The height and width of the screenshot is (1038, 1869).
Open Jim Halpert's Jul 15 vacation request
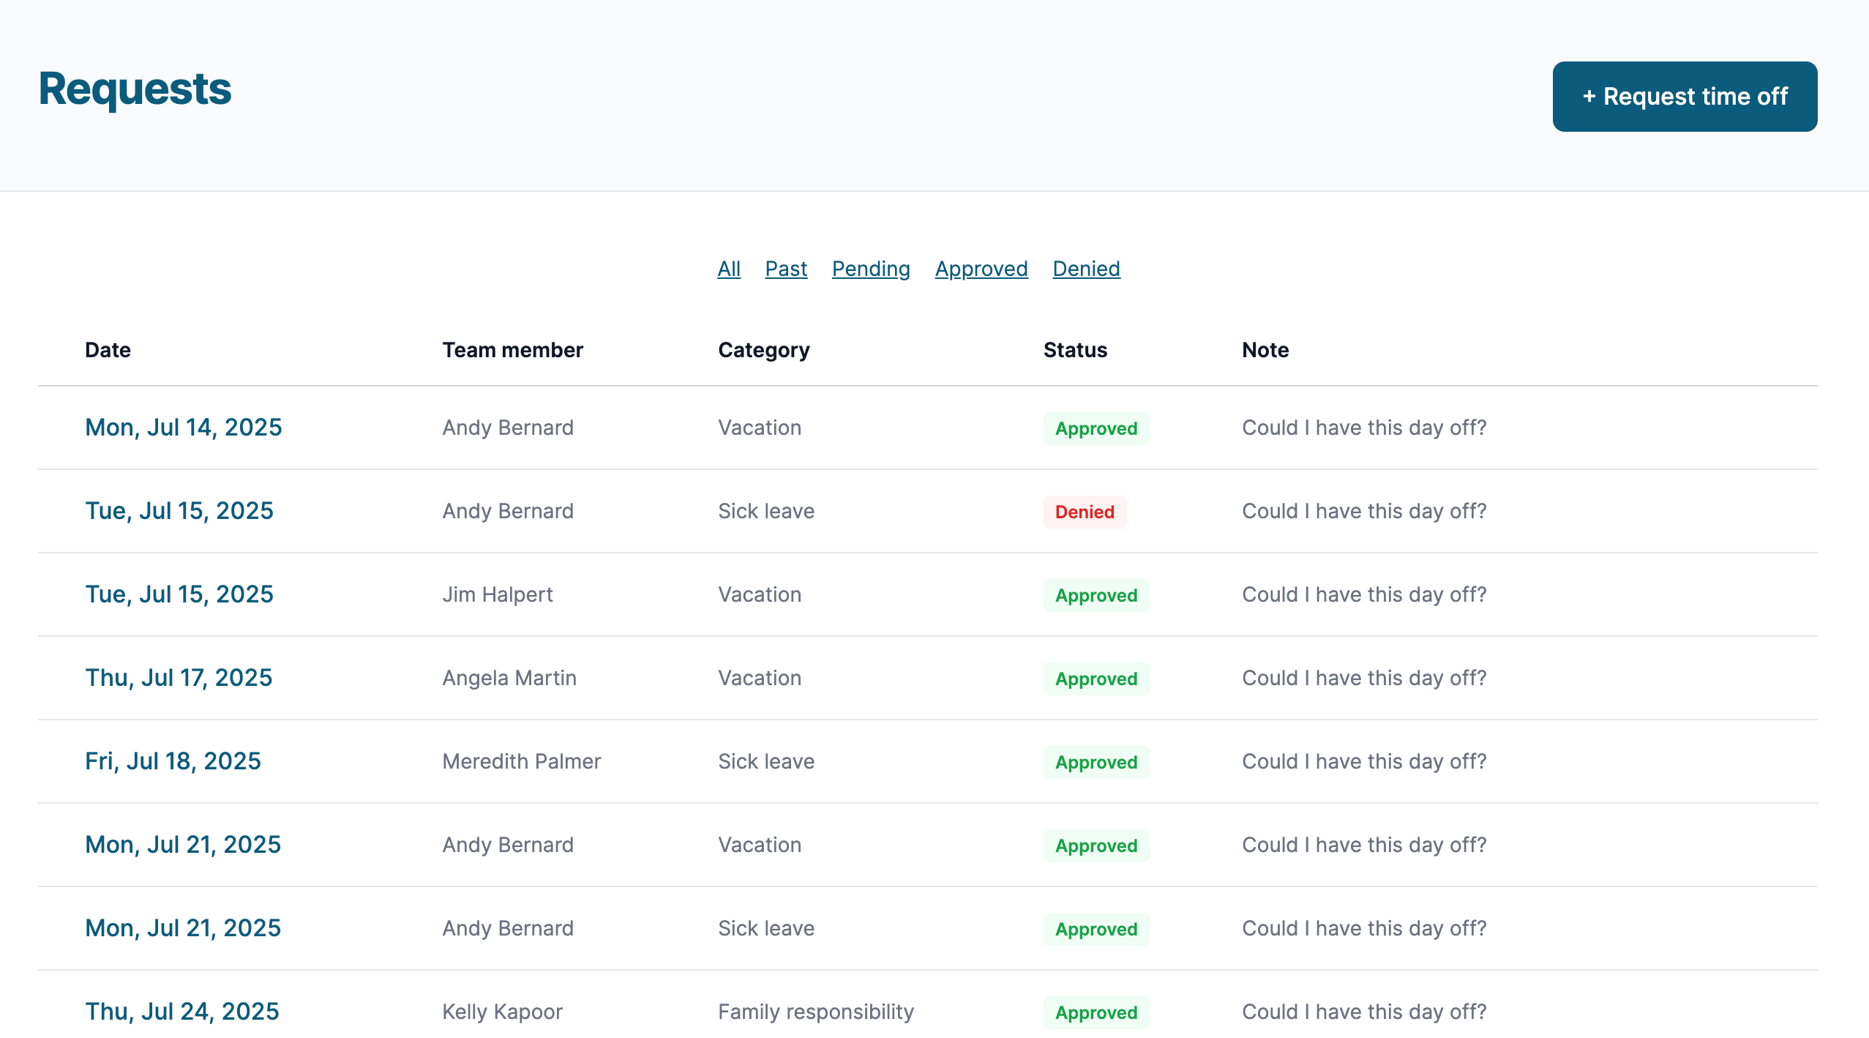179,594
